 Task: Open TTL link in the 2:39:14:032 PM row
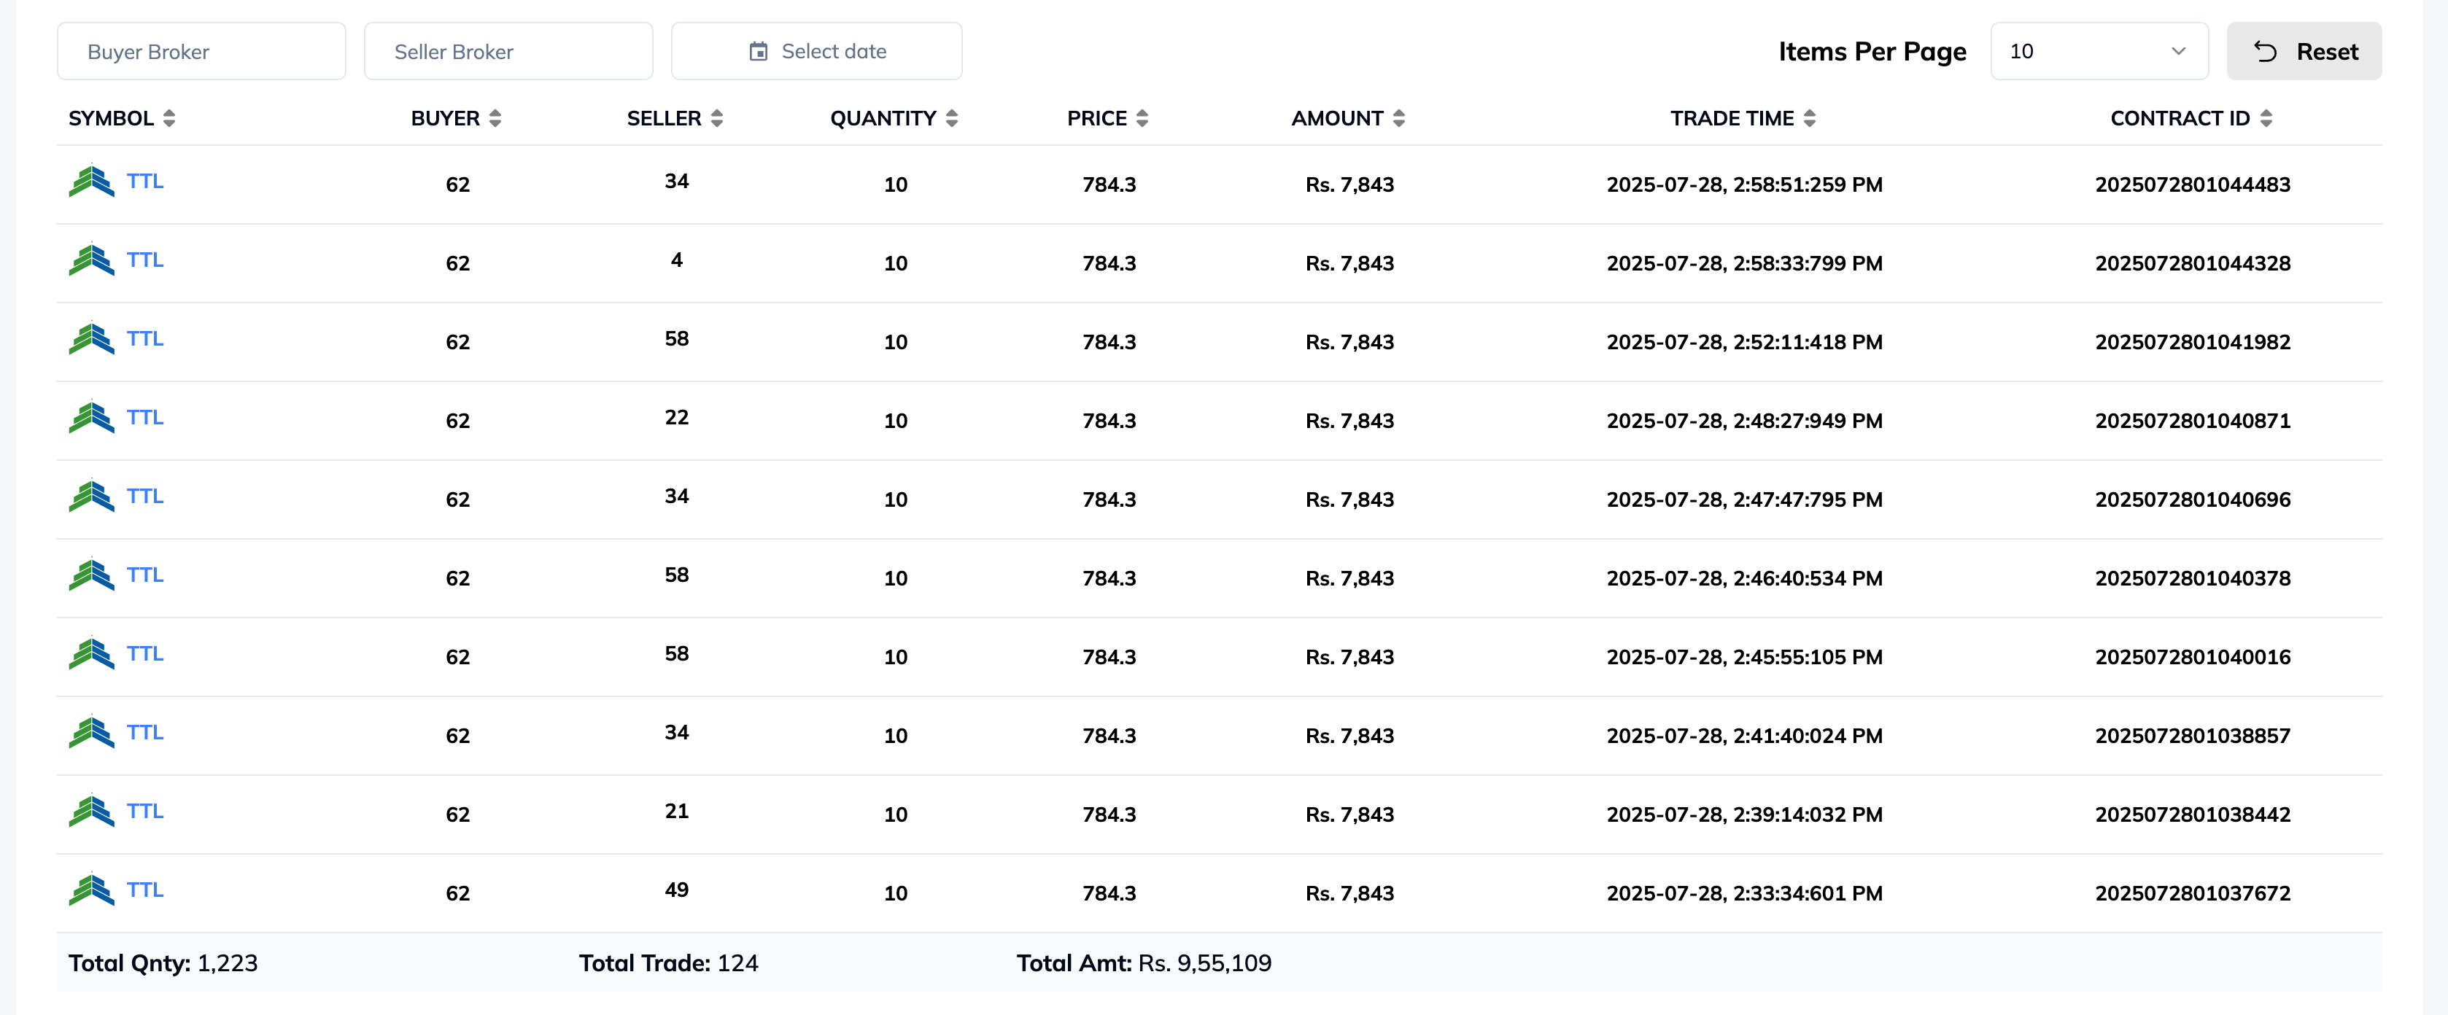click(x=145, y=812)
